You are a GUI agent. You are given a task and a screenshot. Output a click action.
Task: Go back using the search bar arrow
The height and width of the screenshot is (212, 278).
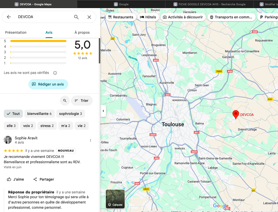point(9,17)
